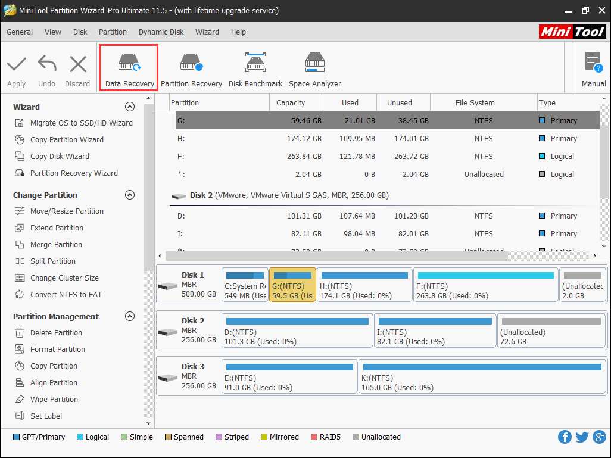Select the Disk 2 header row

pyautogui.click(x=384, y=195)
